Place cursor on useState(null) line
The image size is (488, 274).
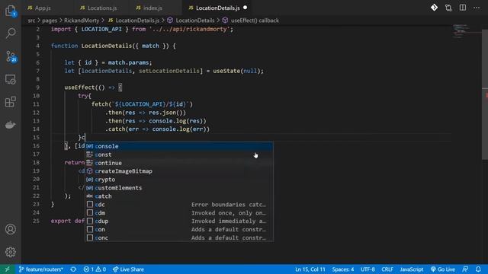tap(164, 71)
